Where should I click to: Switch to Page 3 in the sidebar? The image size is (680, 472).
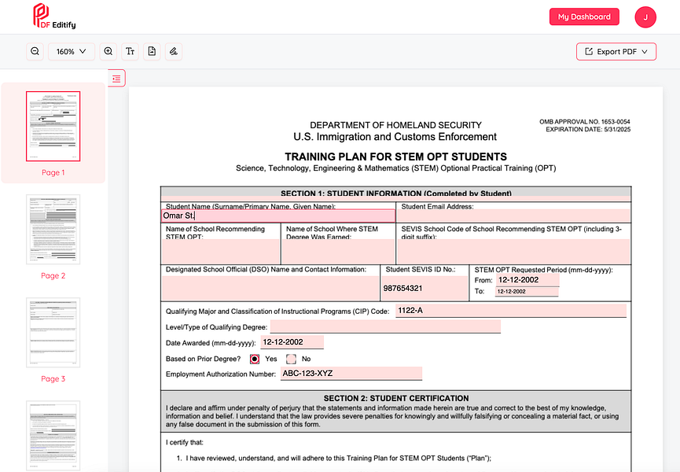pyautogui.click(x=53, y=332)
